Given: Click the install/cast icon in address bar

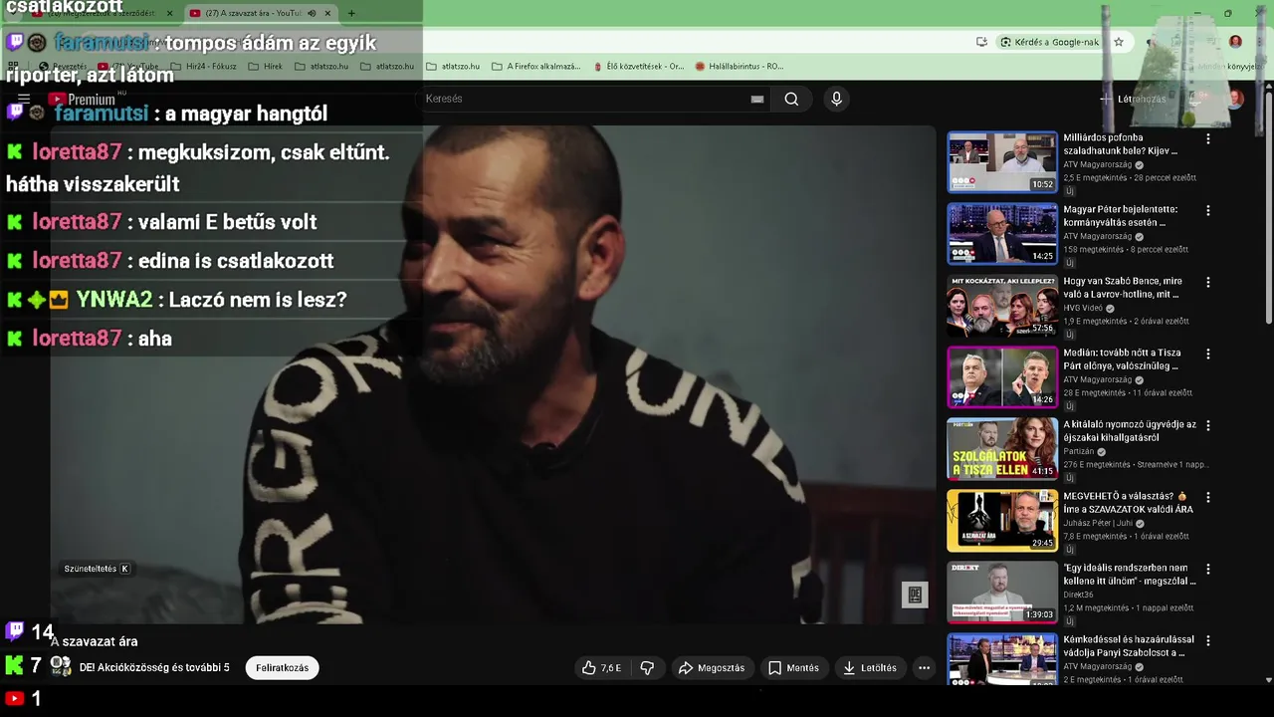Looking at the screenshot, I should point(981,42).
